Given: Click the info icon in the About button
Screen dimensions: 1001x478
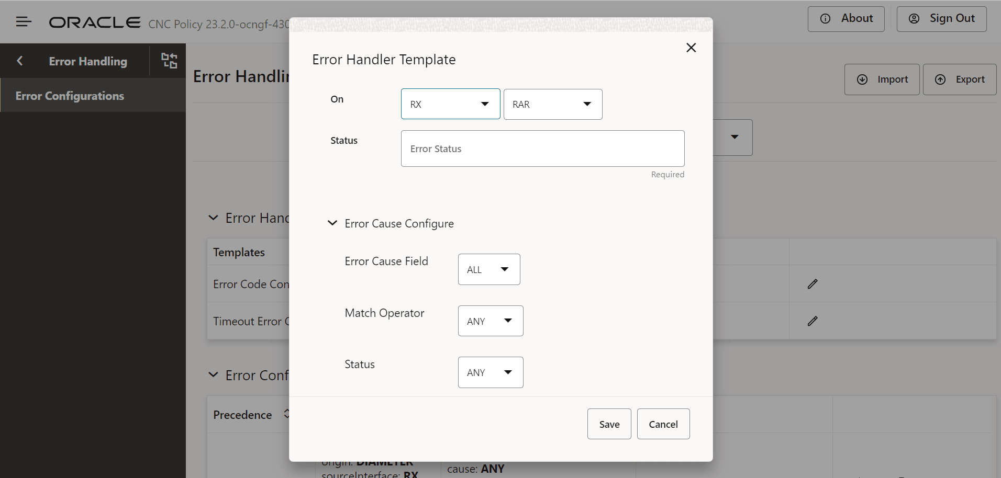Looking at the screenshot, I should pos(826,18).
